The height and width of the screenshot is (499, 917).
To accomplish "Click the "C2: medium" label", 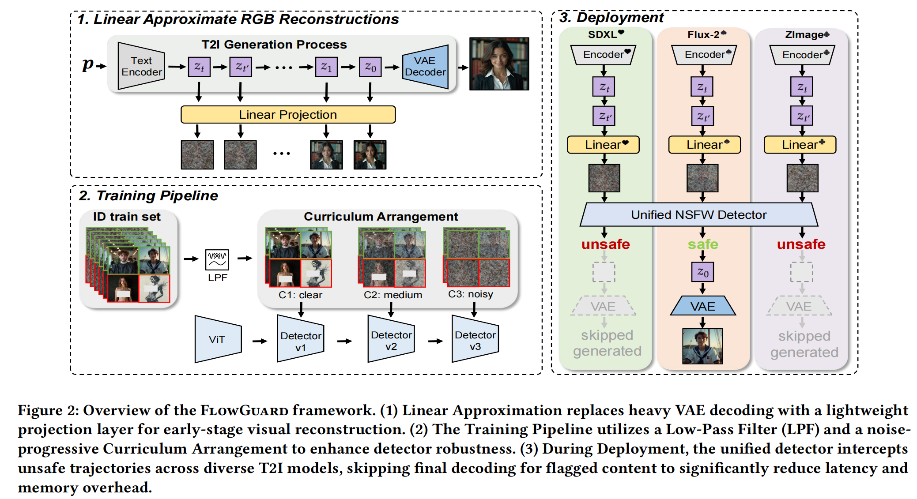I will [x=393, y=295].
